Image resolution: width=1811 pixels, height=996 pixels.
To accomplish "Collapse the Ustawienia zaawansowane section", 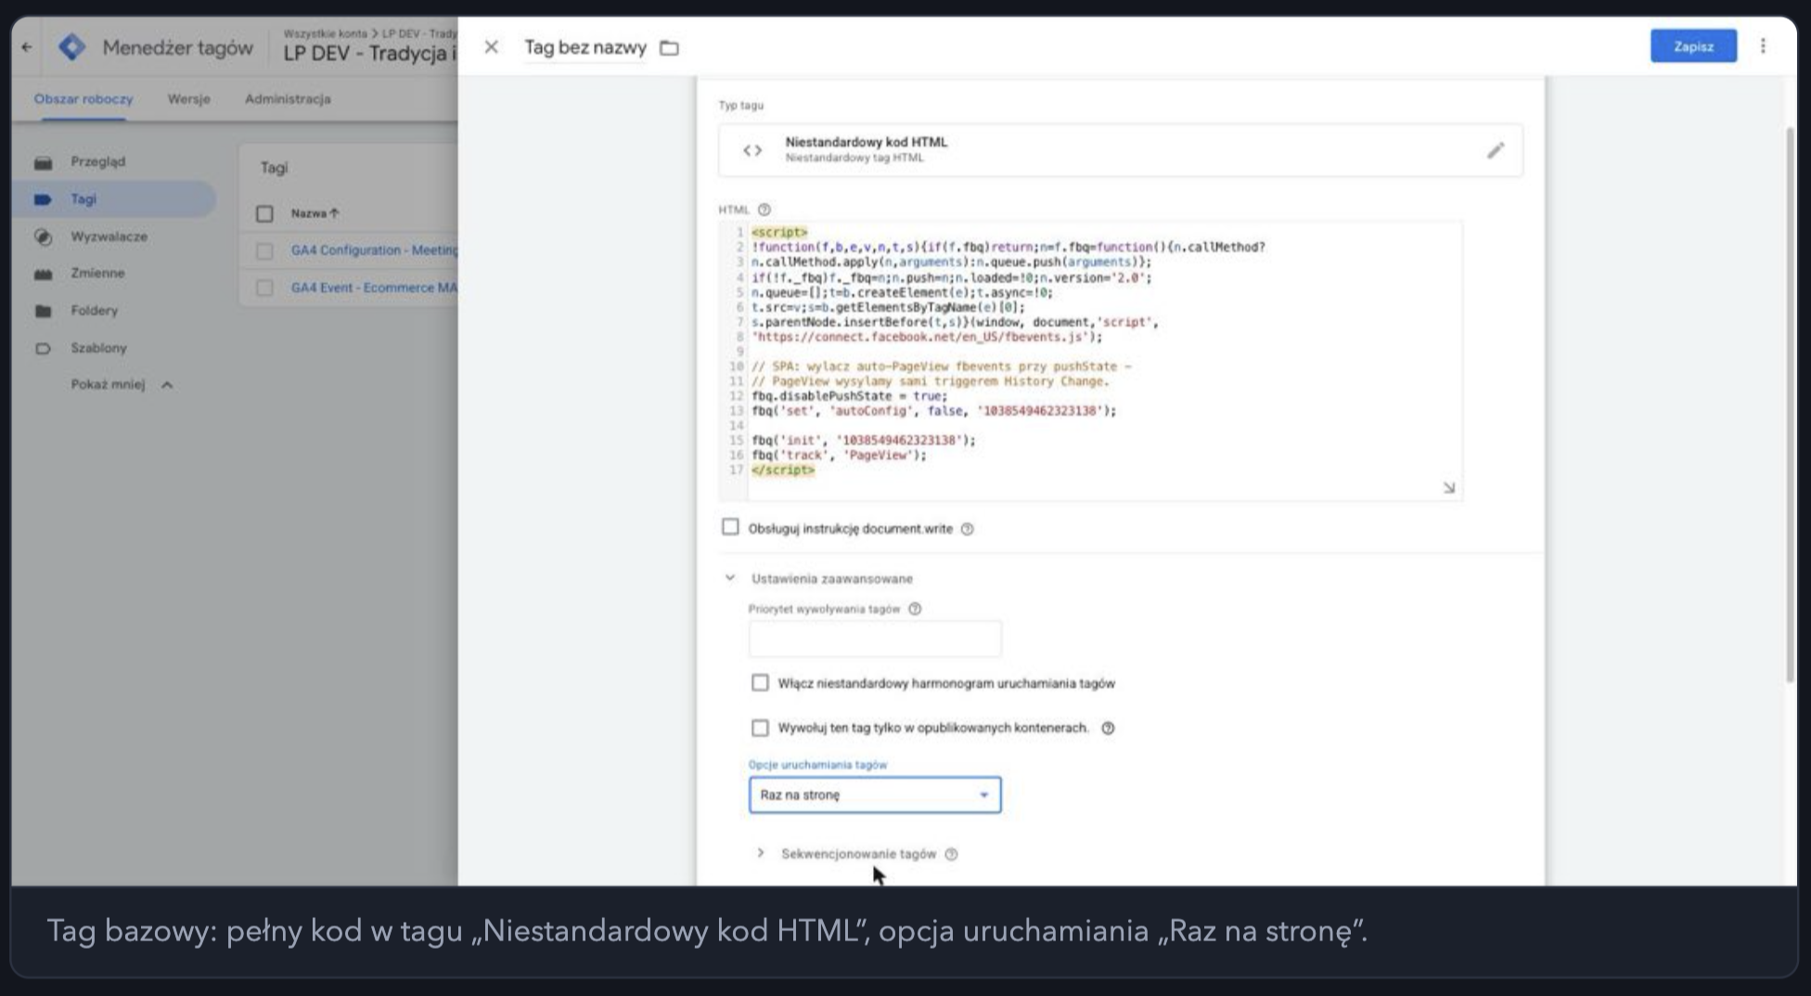I will tap(730, 578).
